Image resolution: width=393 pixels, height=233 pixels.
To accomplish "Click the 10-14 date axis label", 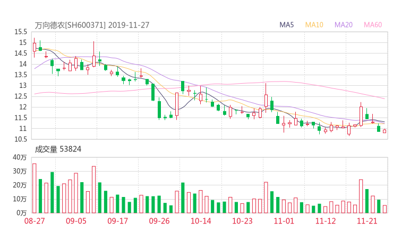I will point(201,221).
